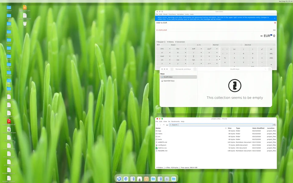This screenshot has height=183, width=293.
Task: Select GnuPG keys in the sidebar
Action: click(x=179, y=77)
